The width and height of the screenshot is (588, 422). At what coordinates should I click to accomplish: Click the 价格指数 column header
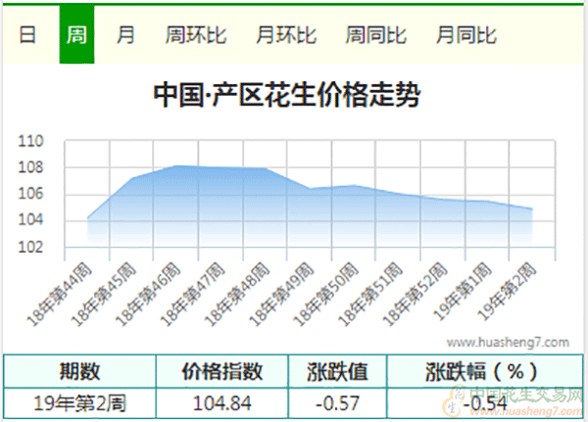click(x=222, y=372)
